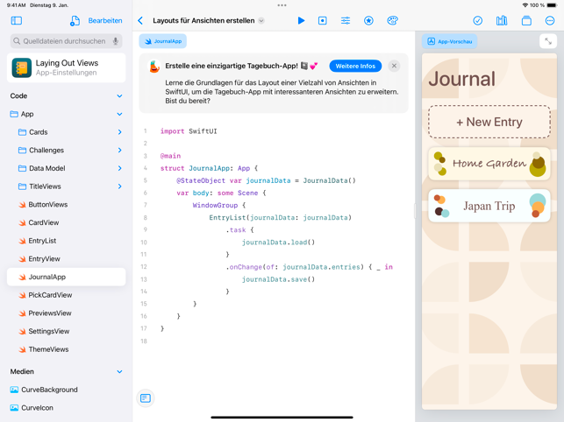Switch to the App-Vorschau preview tab
The height and width of the screenshot is (422, 564).
(450, 41)
